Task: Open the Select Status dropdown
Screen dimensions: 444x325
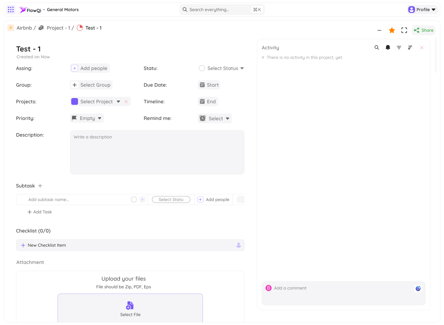Action: [221, 68]
